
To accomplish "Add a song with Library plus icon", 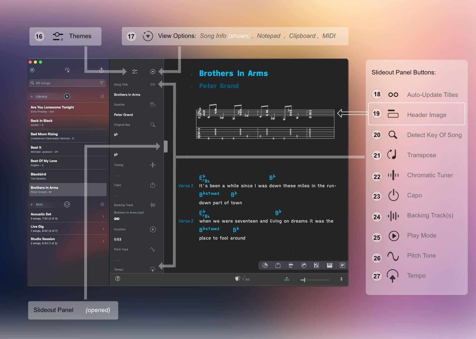I will tap(31, 96).
